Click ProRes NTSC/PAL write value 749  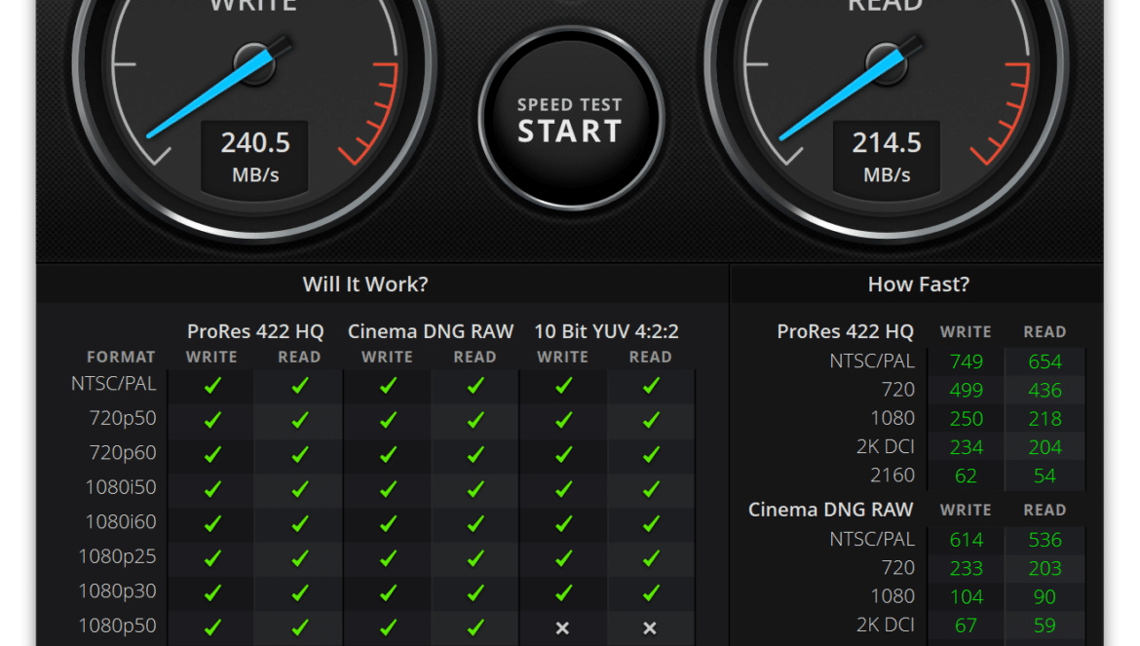coord(967,361)
